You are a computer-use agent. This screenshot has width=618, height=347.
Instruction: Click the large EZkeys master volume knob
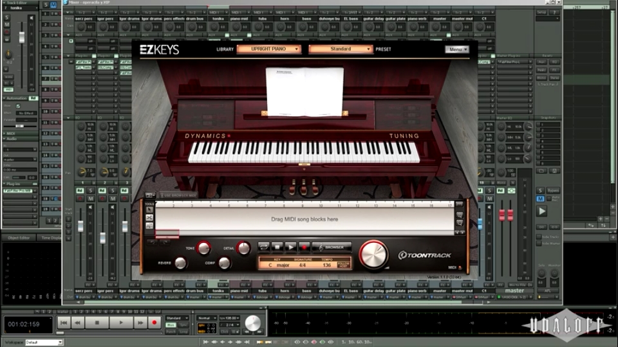373,255
